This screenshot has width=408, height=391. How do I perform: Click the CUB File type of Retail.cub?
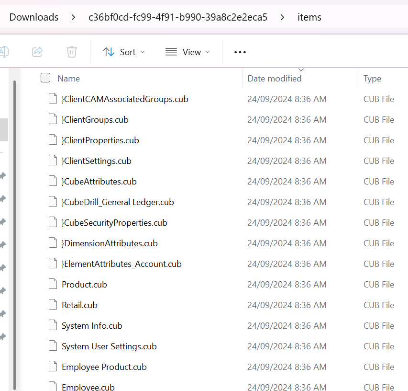379,305
